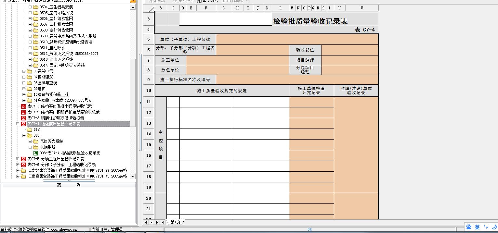Jump to the last sheet using the navigation arrow
This screenshot has height=233, width=498.
[x=163, y=222]
